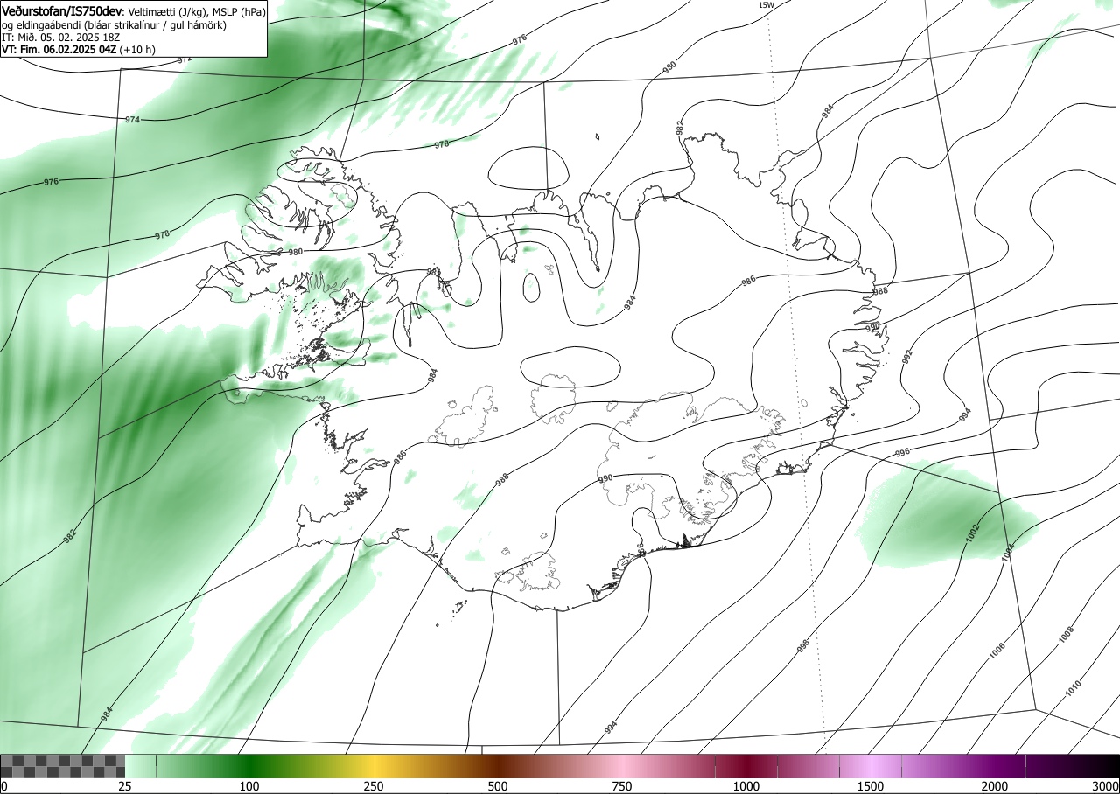
Task: Click the 1010 isobar label
Action: click(x=1074, y=688)
